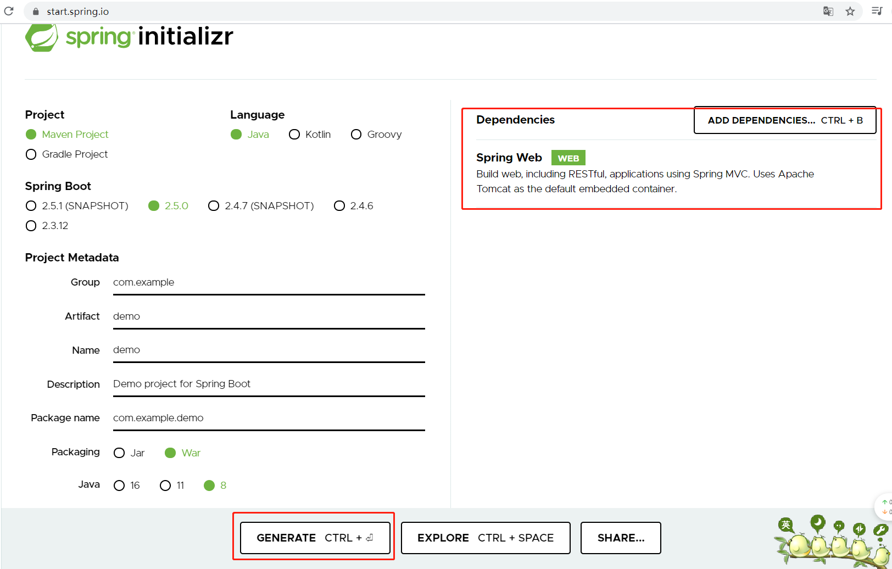Open Add Dependencies dialog

[785, 120]
